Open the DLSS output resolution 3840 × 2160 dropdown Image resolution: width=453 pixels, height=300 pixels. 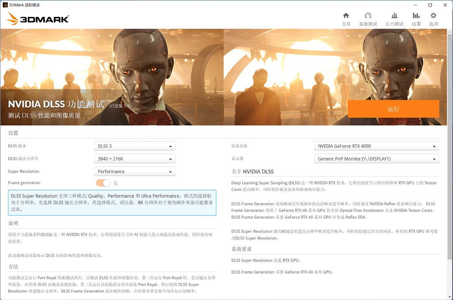pyautogui.click(x=134, y=159)
